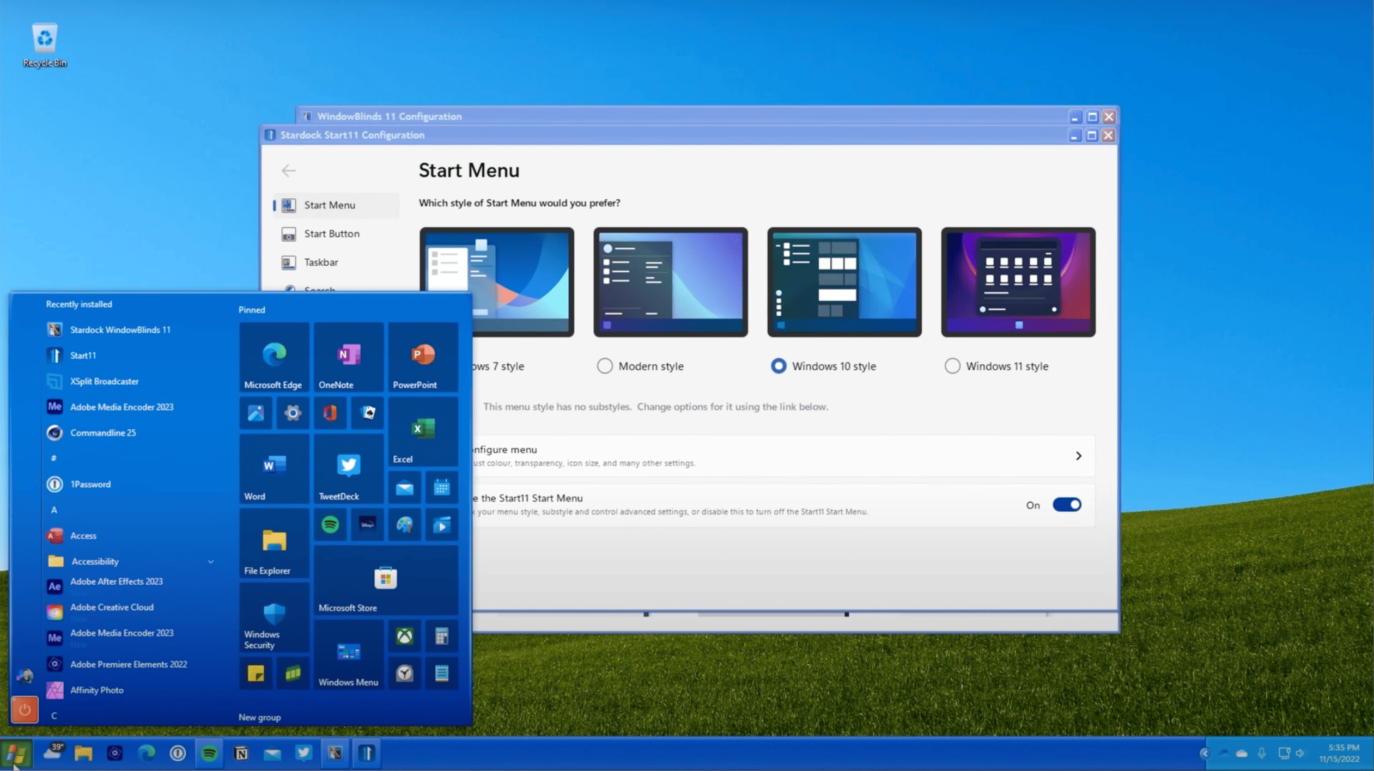This screenshot has width=1374, height=771.
Task: Open the Taskbar section in Start11
Action: (x=321, y=262)
